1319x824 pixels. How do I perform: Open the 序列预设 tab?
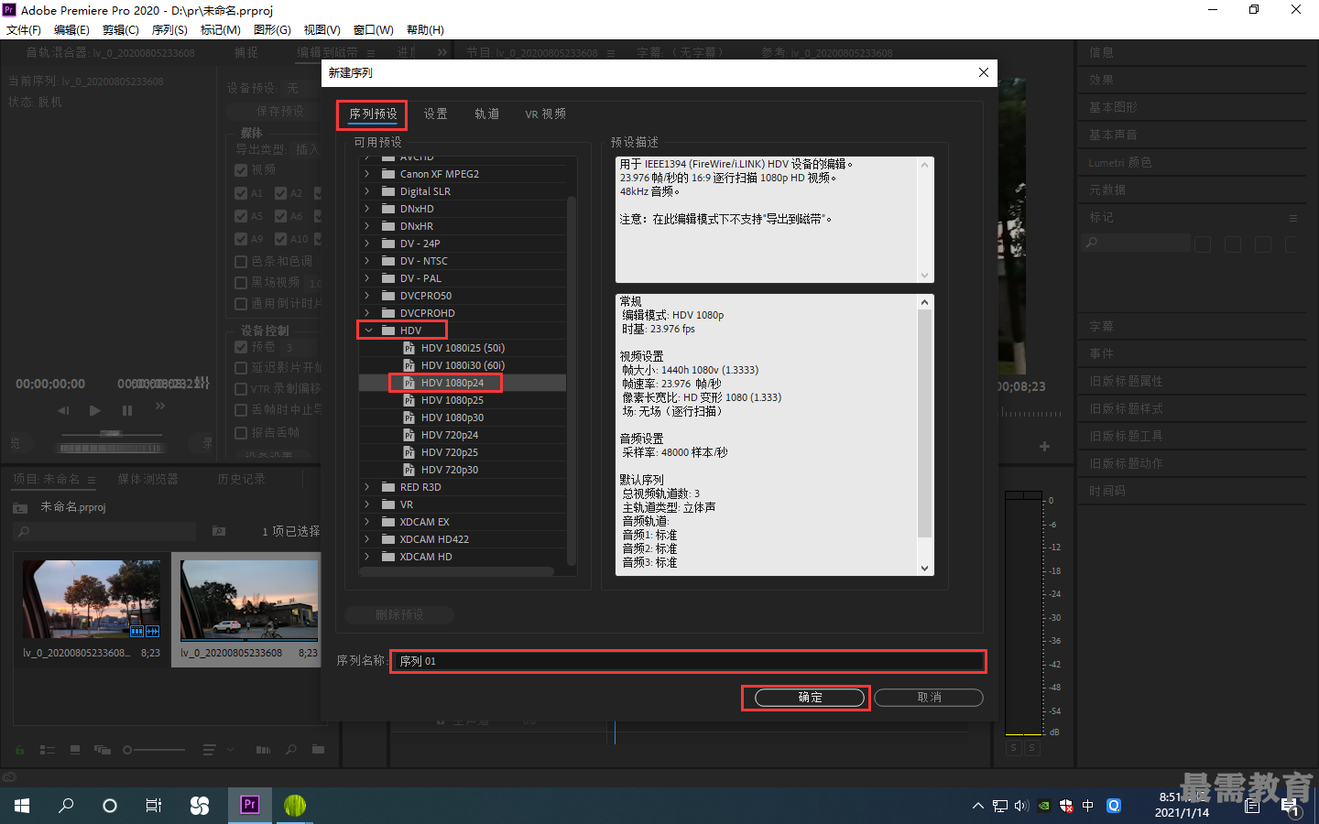click(373, 114)
